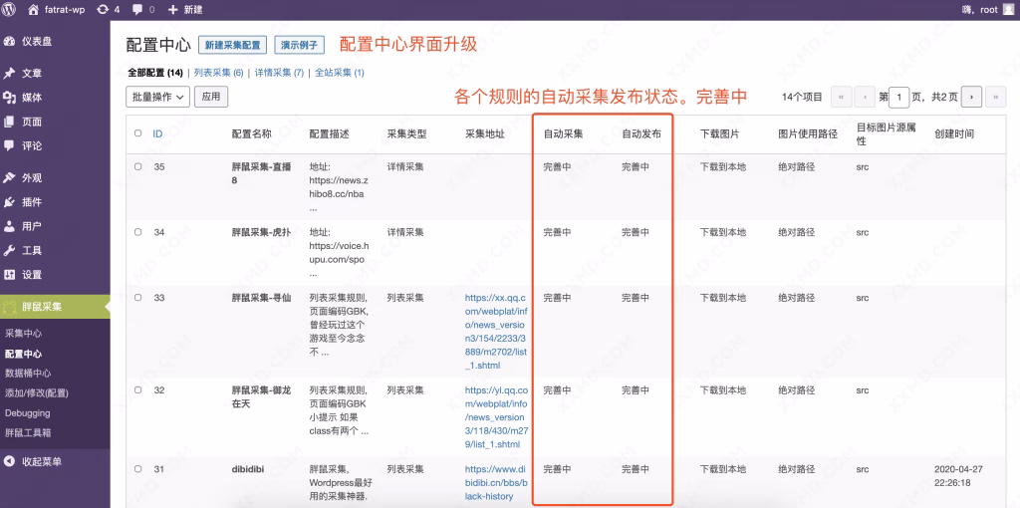
Task: Toggle the select-all checkbox in table header
Action: [x=137, y=133]
